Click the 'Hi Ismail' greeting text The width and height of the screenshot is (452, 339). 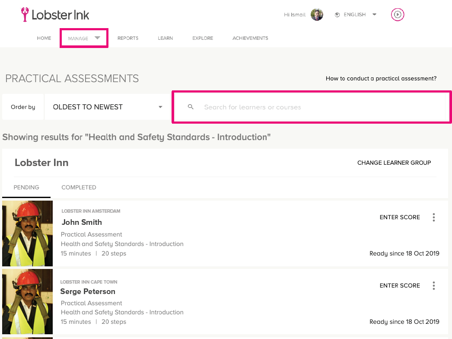click(x=295, y=15)
